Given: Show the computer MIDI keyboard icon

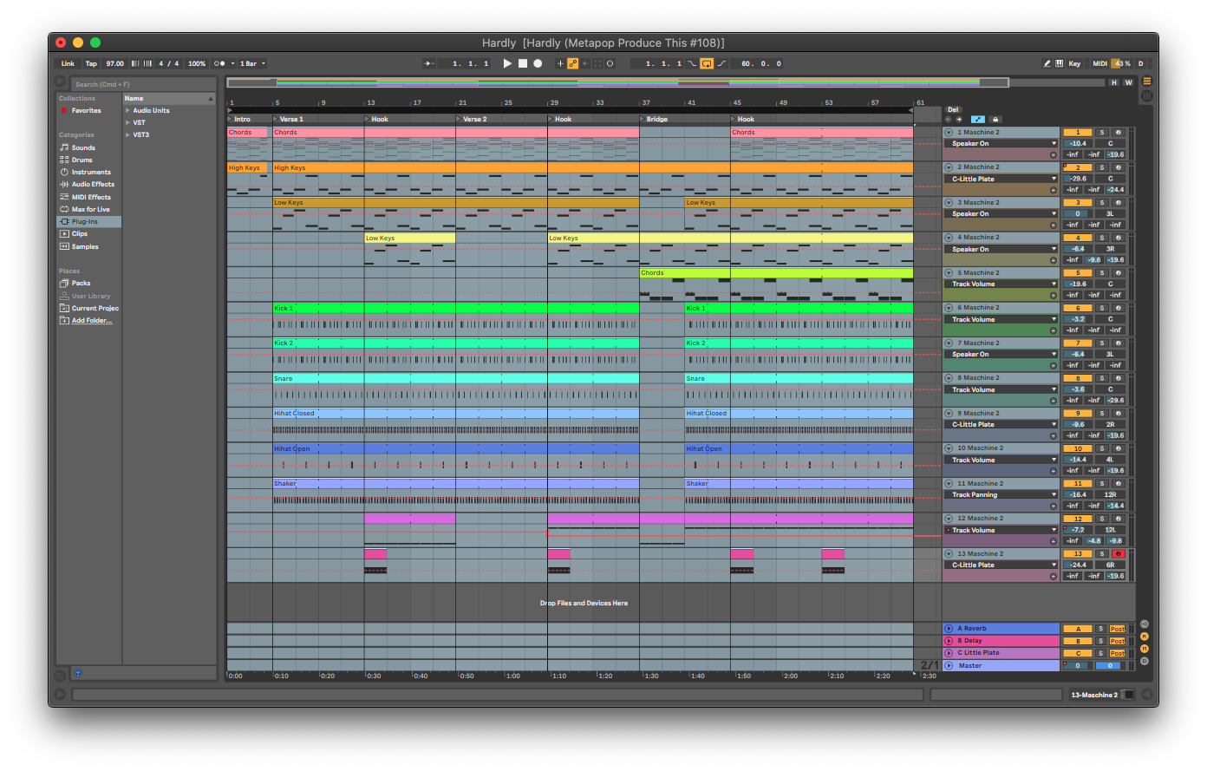Looking at the screenshot, I should coord(1059,63).
